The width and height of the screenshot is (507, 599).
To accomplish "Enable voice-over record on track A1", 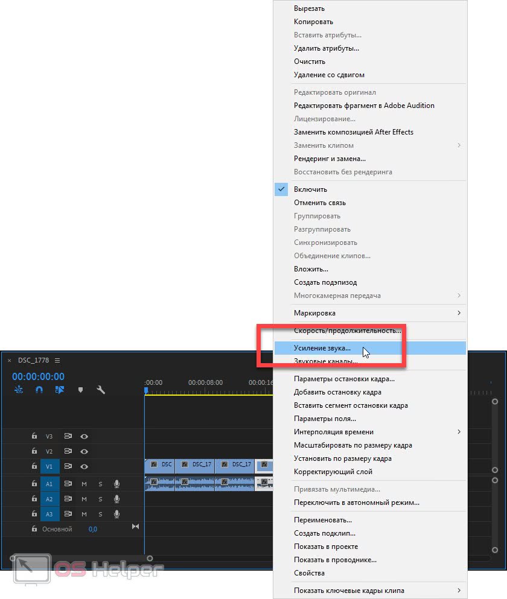I will (116, 484).
